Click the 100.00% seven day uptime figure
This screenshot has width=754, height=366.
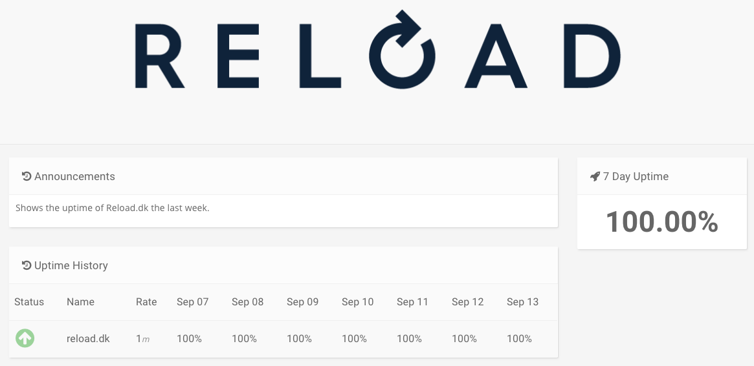pos(661,222)
